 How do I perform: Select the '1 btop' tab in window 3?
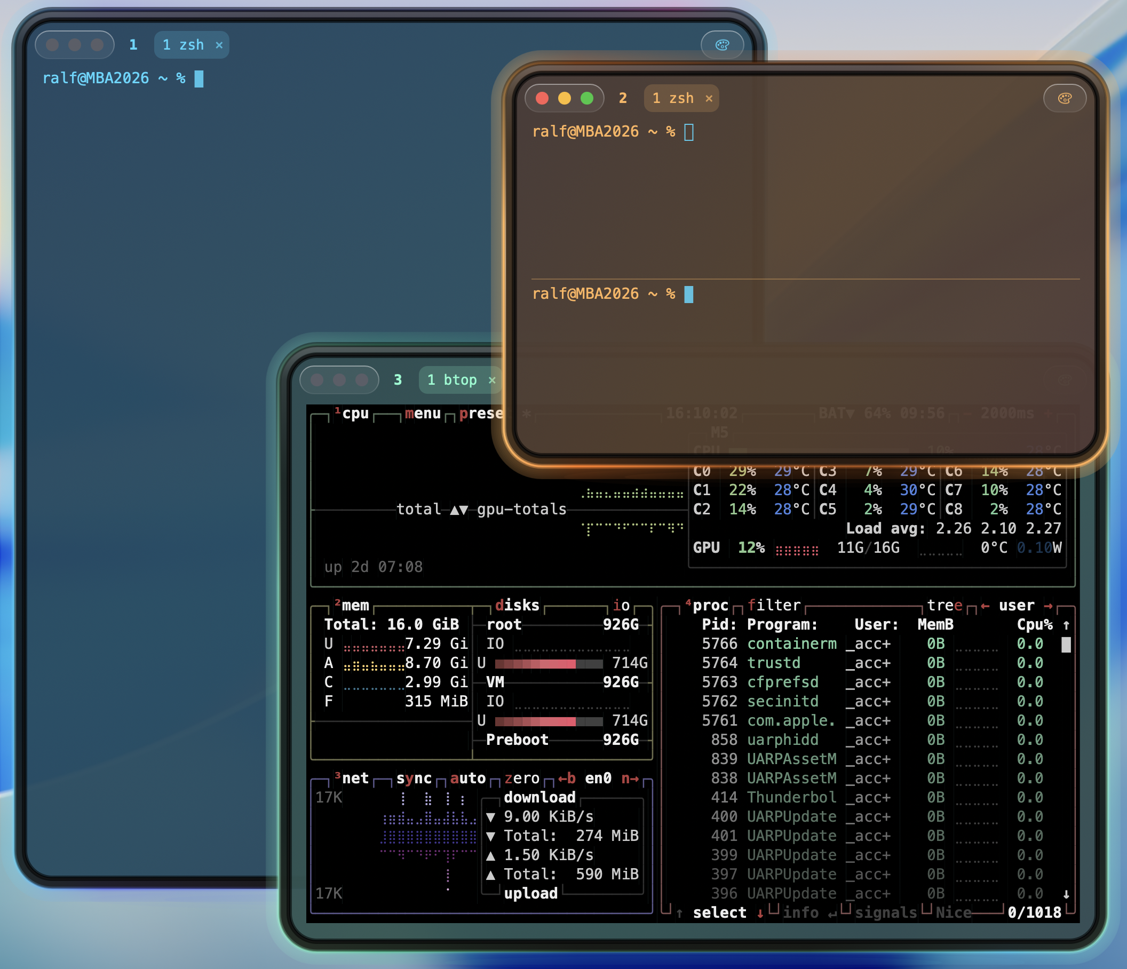[x=460, y=379]
